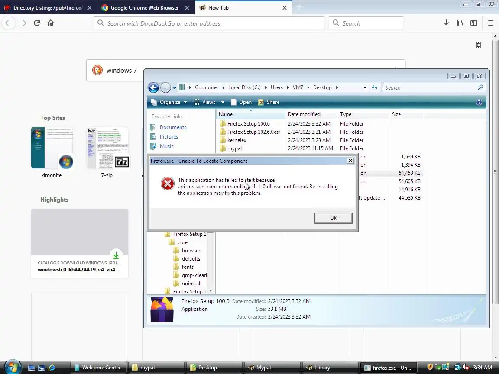Open Explorer help icon
This screenshot has width=499, height=374.
(x=479, y=102)
